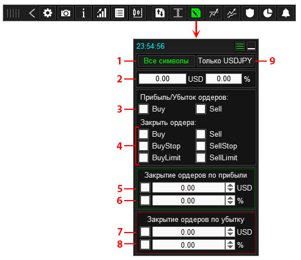Click the bell alerts icon
Viewport: 301px width, 260px height.
[286, 13]
